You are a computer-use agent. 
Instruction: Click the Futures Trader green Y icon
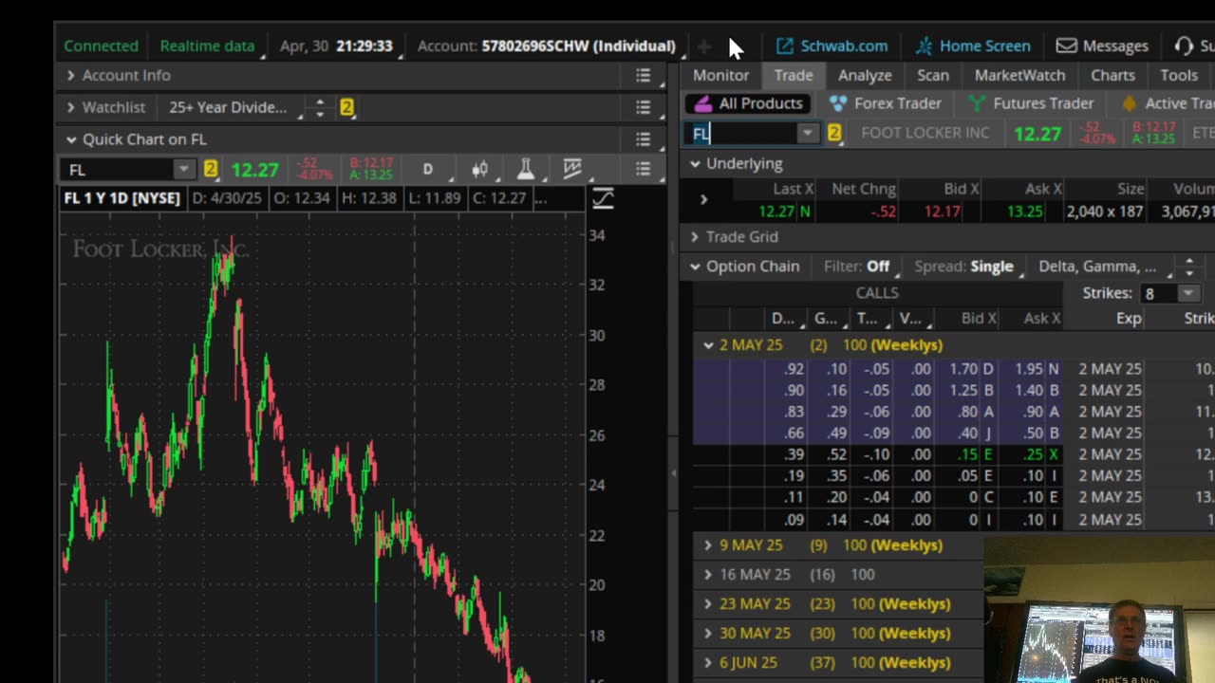click(x=977, y=103)
